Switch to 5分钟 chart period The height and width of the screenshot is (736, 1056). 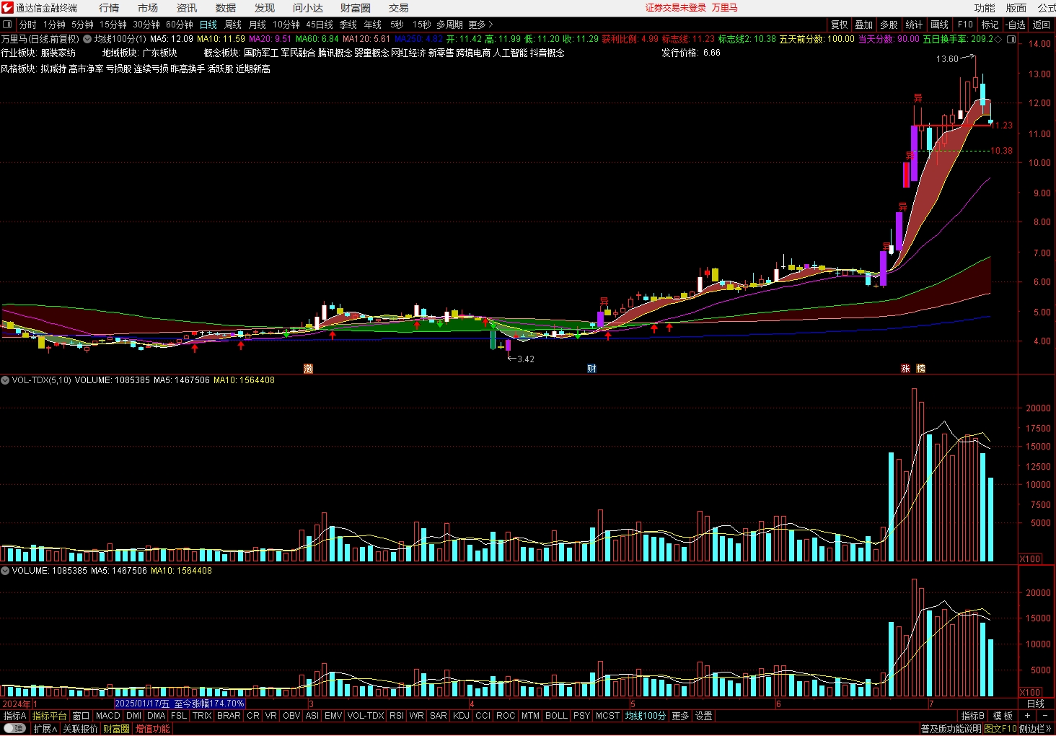coord(82,25)
